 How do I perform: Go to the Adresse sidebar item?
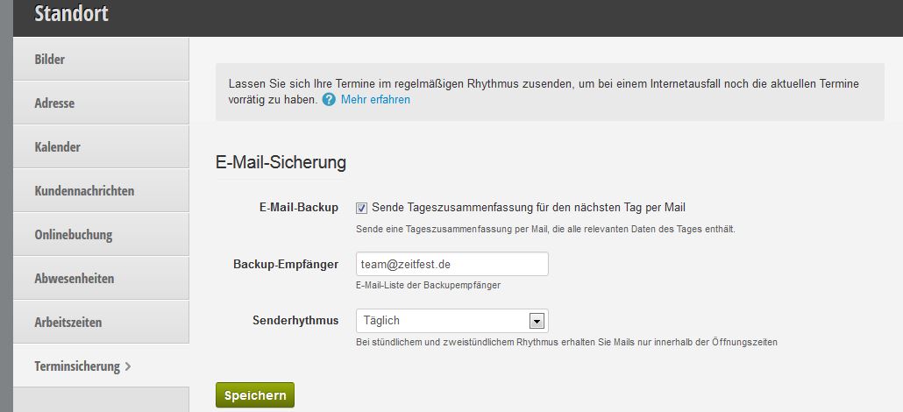click(x=54, y=103)
